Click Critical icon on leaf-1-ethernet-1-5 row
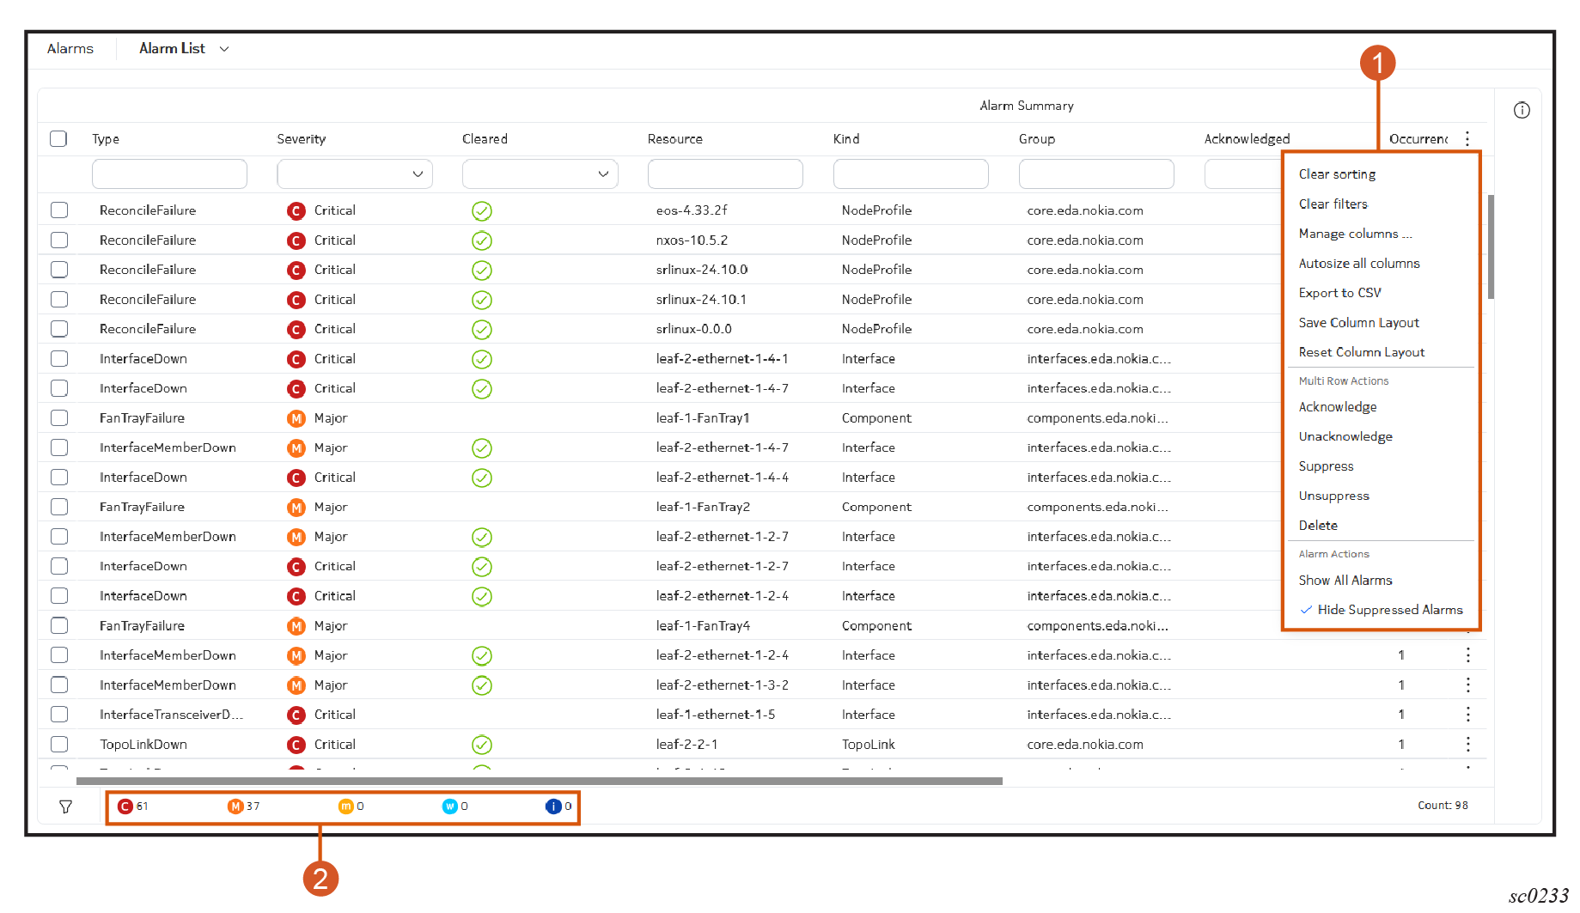This screenshot has width=1580, height=913. click(296, 715)
